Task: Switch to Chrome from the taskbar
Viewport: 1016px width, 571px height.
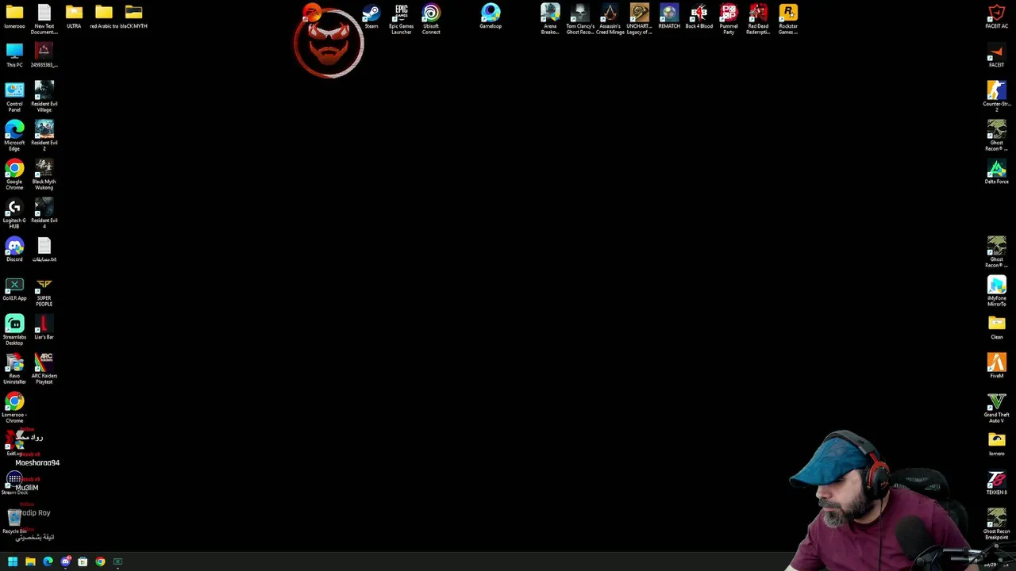Action: pos(100,561)
